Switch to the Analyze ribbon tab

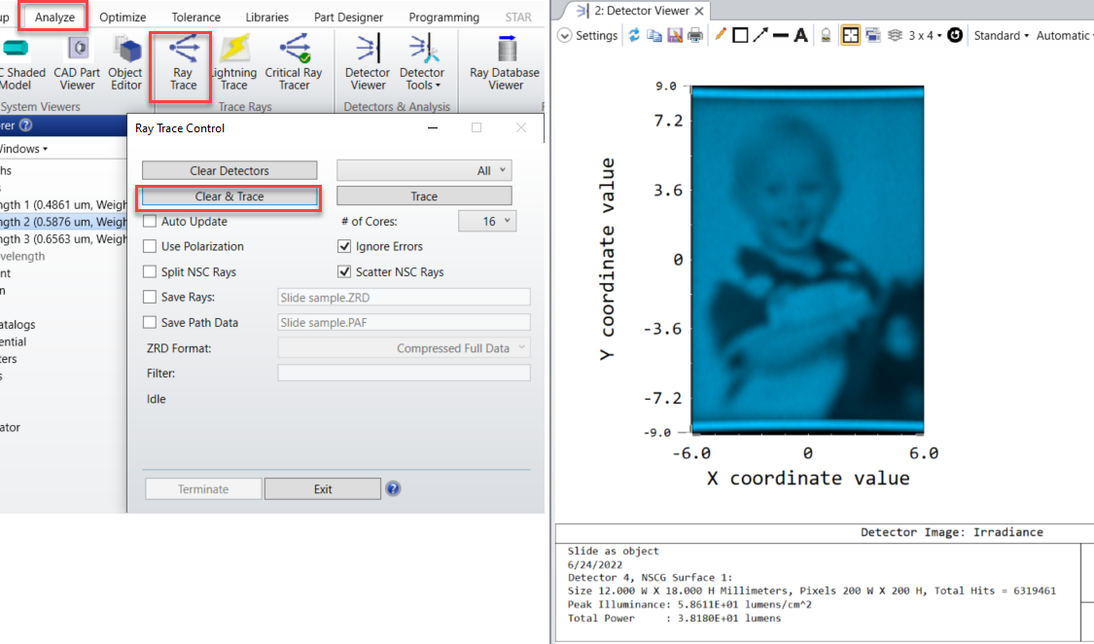[54, 17]
